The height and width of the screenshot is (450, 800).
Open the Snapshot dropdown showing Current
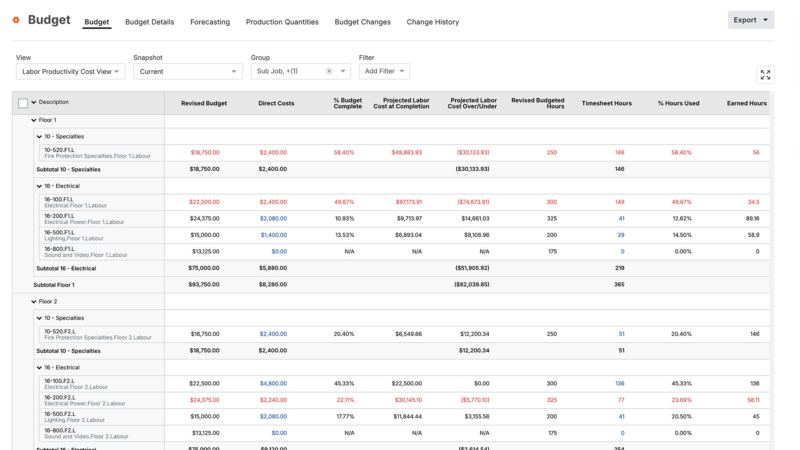coord(187,71)
